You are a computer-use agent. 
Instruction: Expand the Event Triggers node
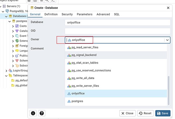(13, 36)
